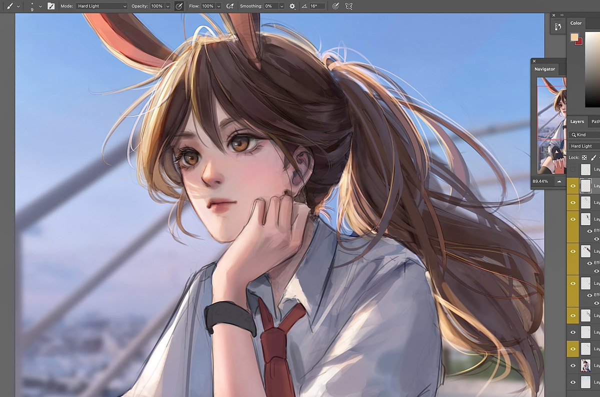Lock transparent pixels in Layers panel
Image resolution: width=600 pixels, height=397 pixels.
(584, 157)
